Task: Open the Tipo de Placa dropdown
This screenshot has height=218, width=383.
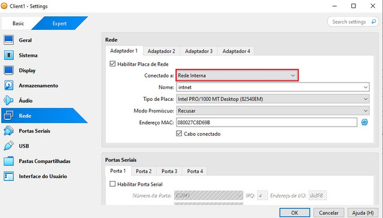Action: coord(273,99)
